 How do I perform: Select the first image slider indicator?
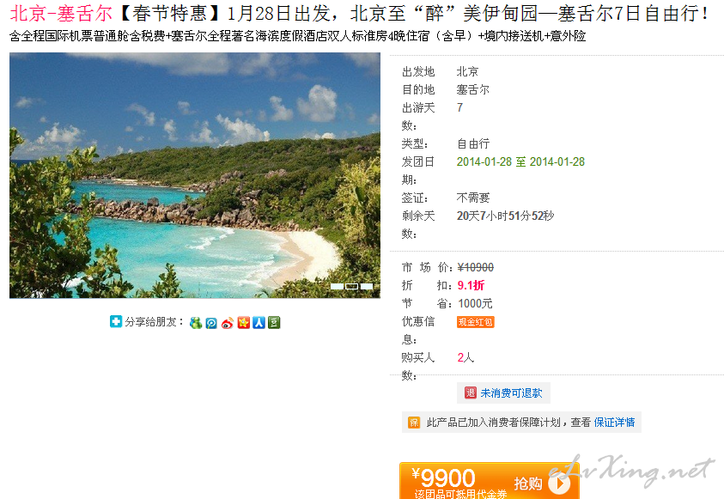(337, 287)
